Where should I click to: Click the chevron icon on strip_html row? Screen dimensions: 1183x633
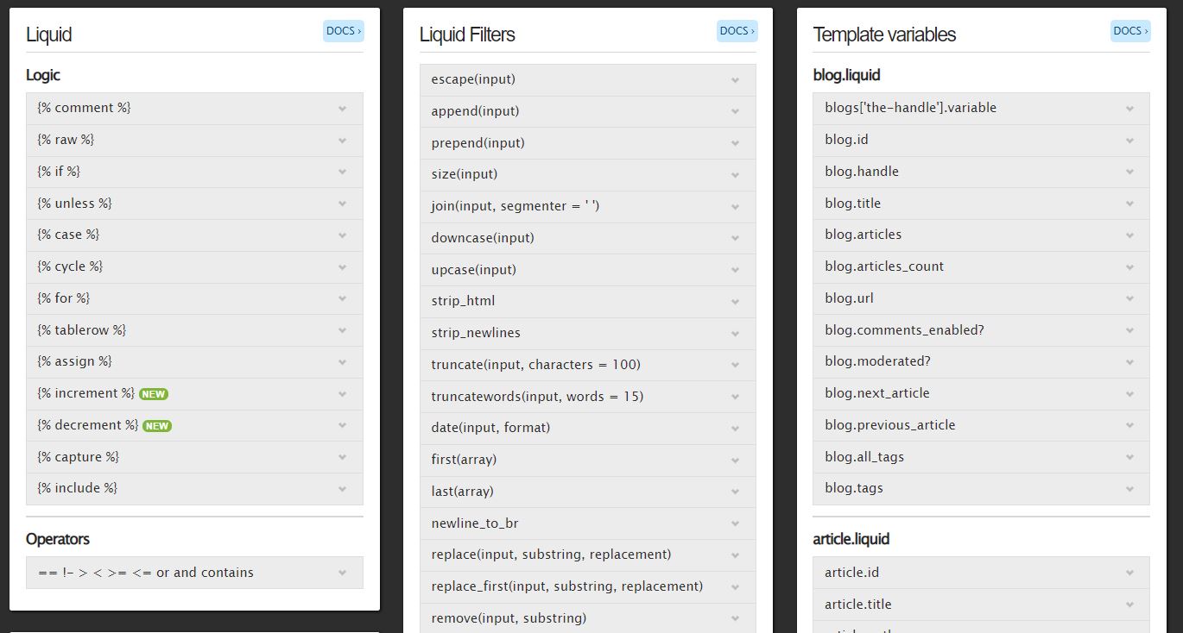[736, 302]
